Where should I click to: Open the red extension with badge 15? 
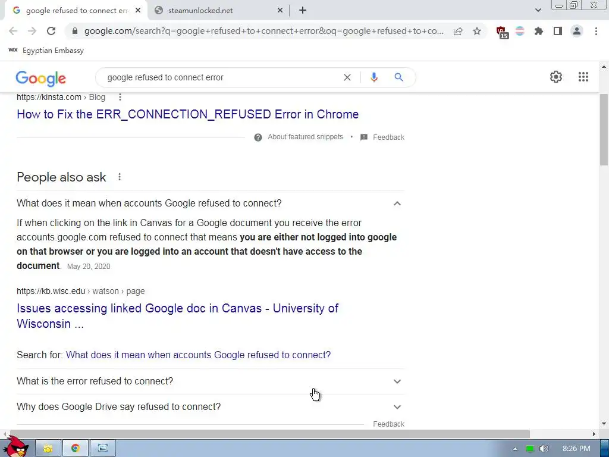[x=502, y=32]
